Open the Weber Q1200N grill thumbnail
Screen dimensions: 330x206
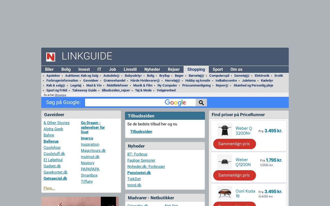click(225, 162)
